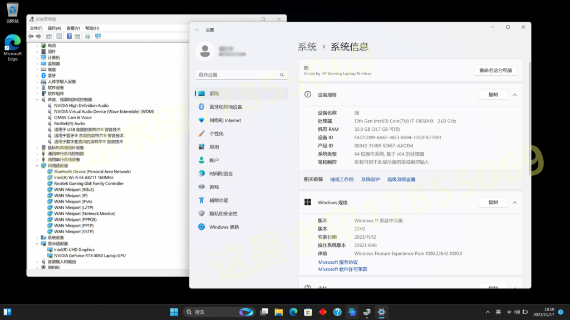Select 辅助功能 in Settings sidebar
The height and width of the screenshot is (320, 570).
(x=242, y=200)
